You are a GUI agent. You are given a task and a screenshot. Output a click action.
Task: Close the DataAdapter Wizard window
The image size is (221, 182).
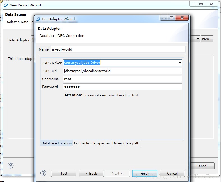click(x=182, y=18)
